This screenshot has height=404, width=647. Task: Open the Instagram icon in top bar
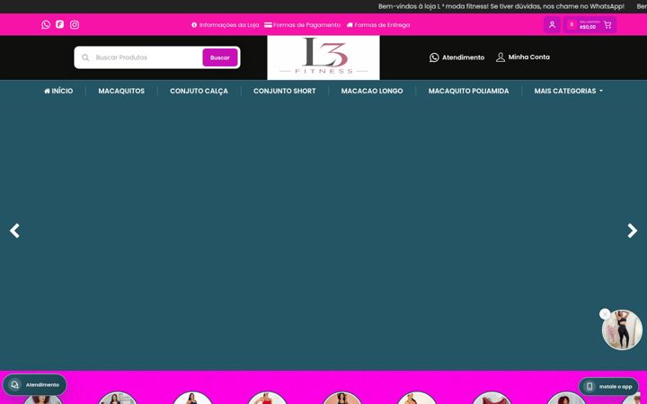pyautogui.click(x=75, y=25)
